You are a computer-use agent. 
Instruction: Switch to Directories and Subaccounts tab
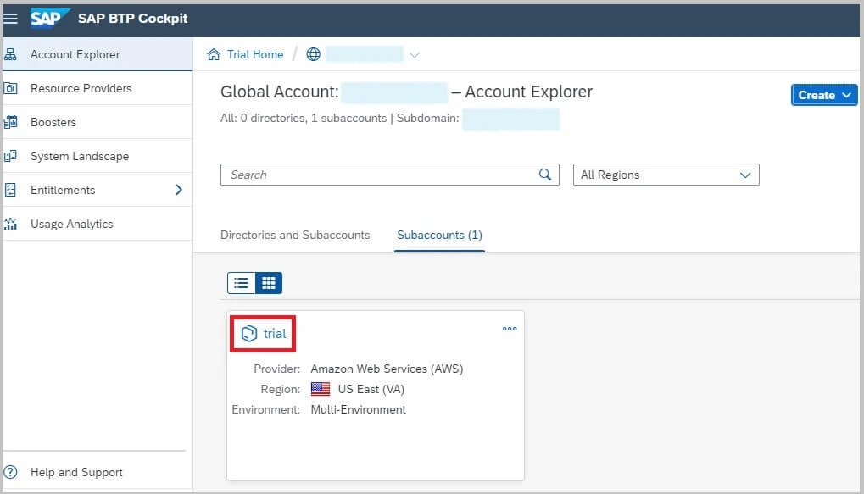tap(295, 236)
